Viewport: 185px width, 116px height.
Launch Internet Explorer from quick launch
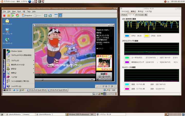(x=14, y=90)
